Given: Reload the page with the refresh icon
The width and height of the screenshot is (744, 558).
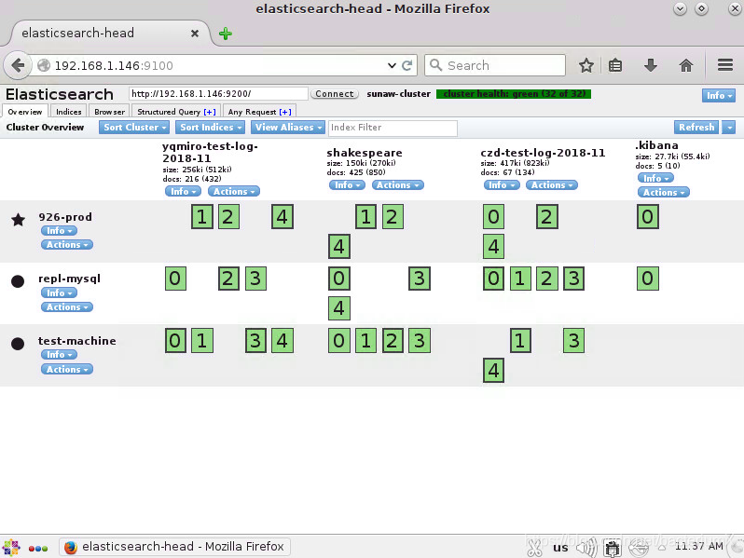Looking at the screenshot, I should point(407,65).
